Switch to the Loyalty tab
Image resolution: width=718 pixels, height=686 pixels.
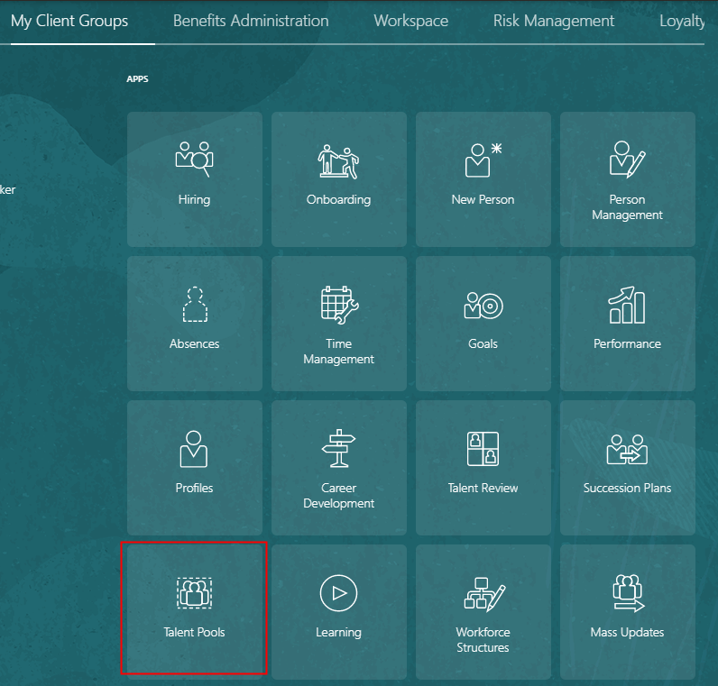coord(682,21)
